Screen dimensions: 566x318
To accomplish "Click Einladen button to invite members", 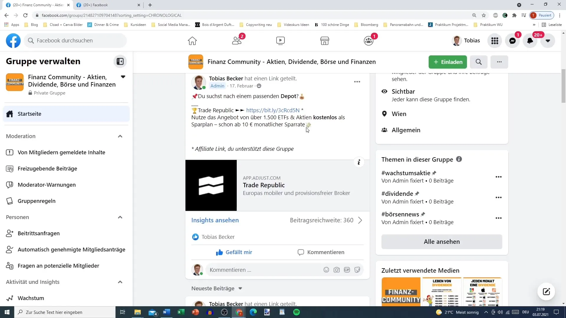I will [447, 62].
